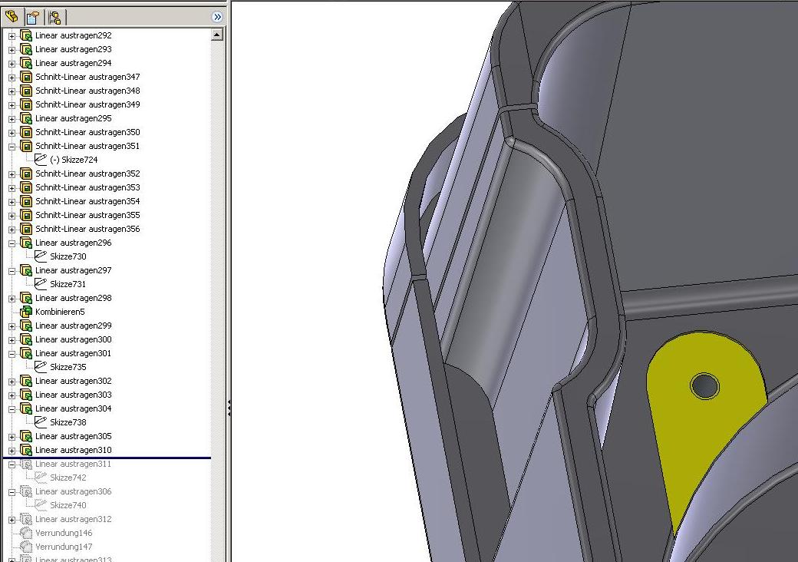Collapse Linear austragen297 node
Screen dimensions: 798x562
click(x=12, y=271)
